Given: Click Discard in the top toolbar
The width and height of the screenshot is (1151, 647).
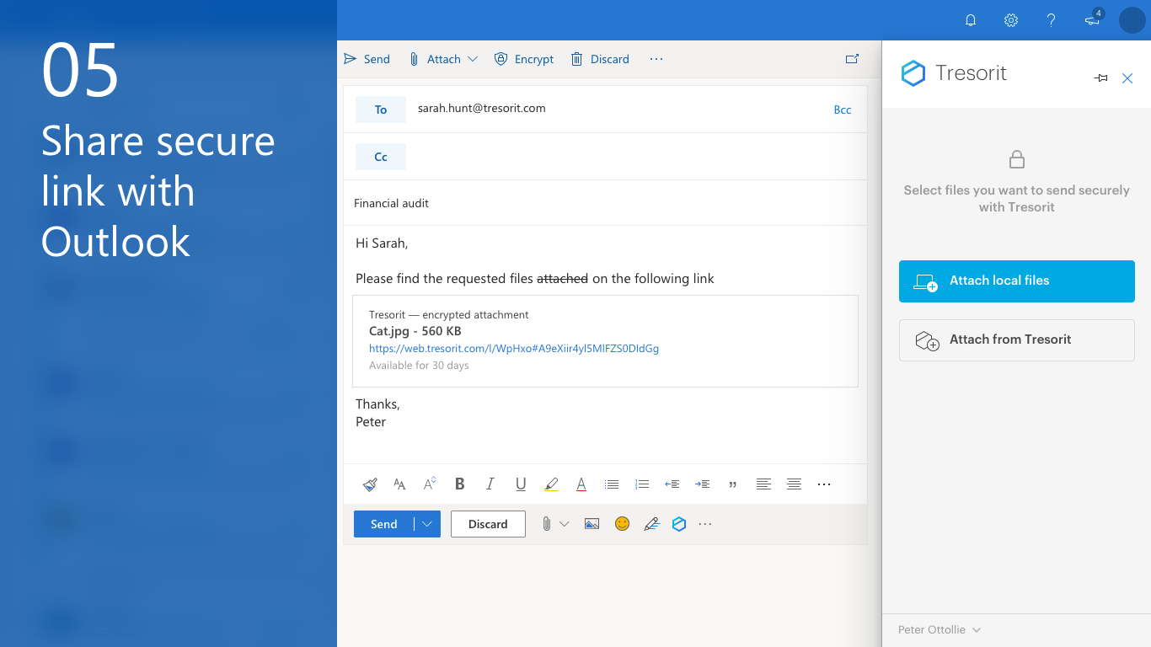Looking at the screenshot, I should (x=599, y=59).
